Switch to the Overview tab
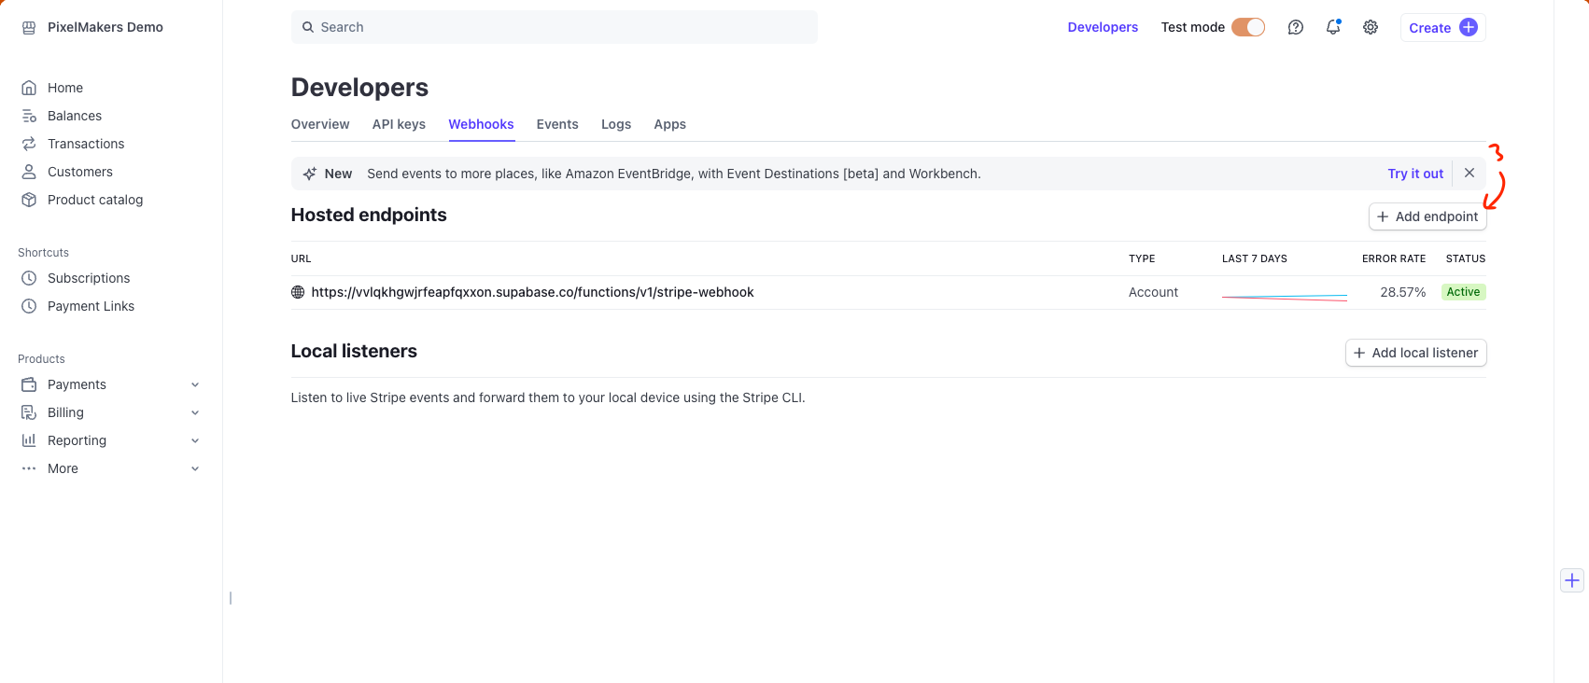This screenshot has height=683, width=1589. click(x=320, y=124)
